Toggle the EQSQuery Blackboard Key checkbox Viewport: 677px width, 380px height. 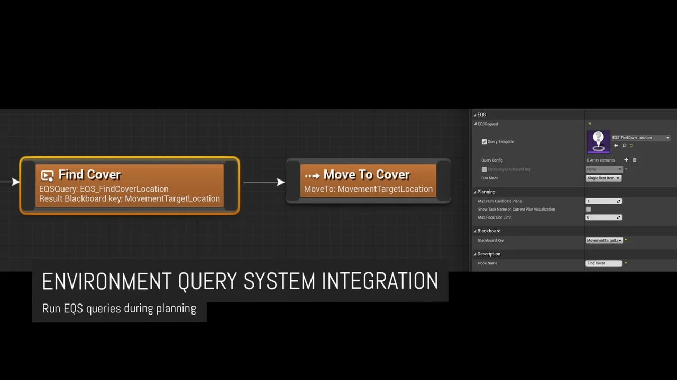pos(484,169)
